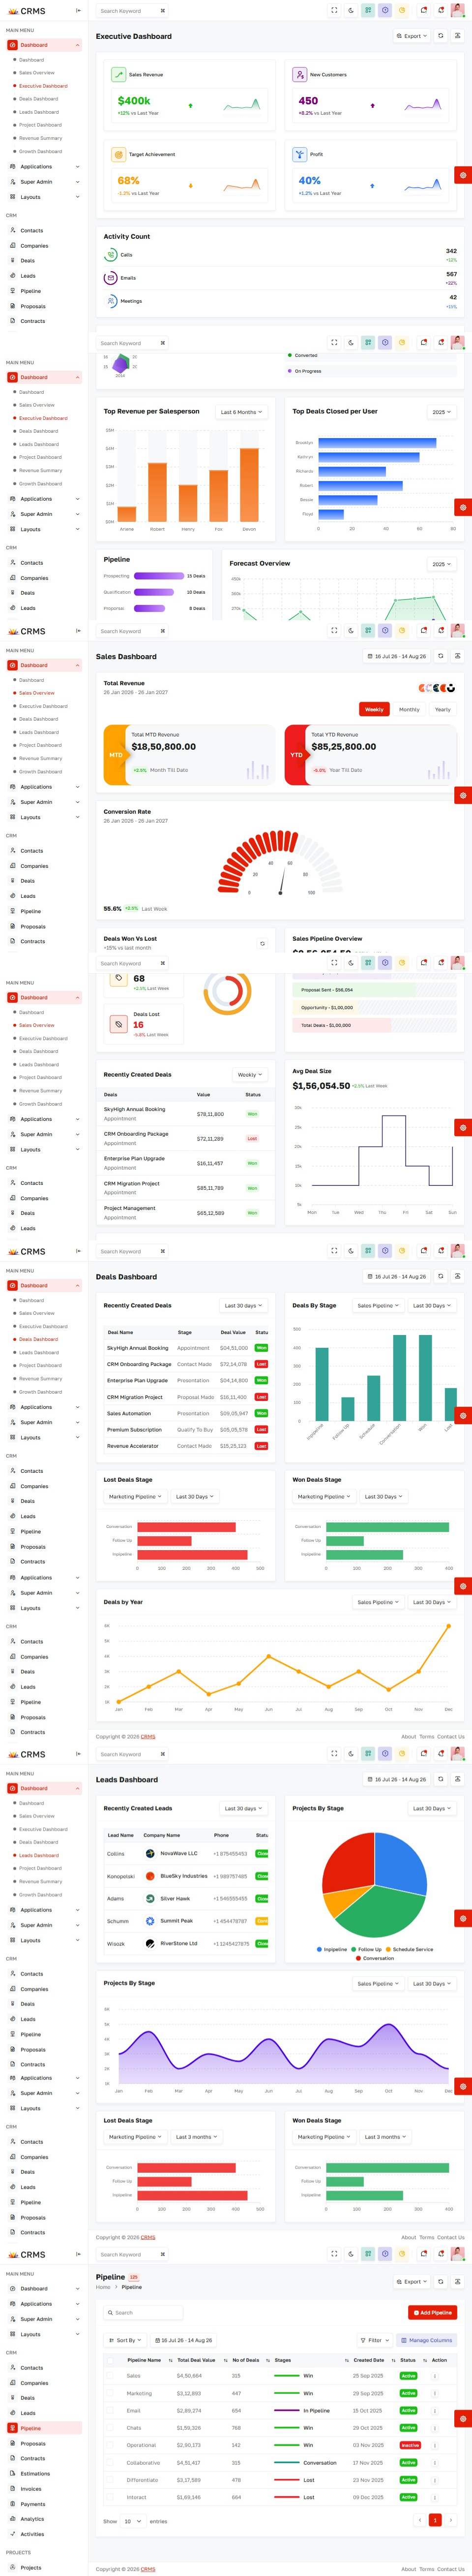Open the Sort By dropdown
Viewport: 472px width, 2576px height.
pos(124,2340)
